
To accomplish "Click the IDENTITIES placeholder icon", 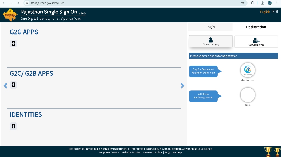I will (x=13, y=126).
